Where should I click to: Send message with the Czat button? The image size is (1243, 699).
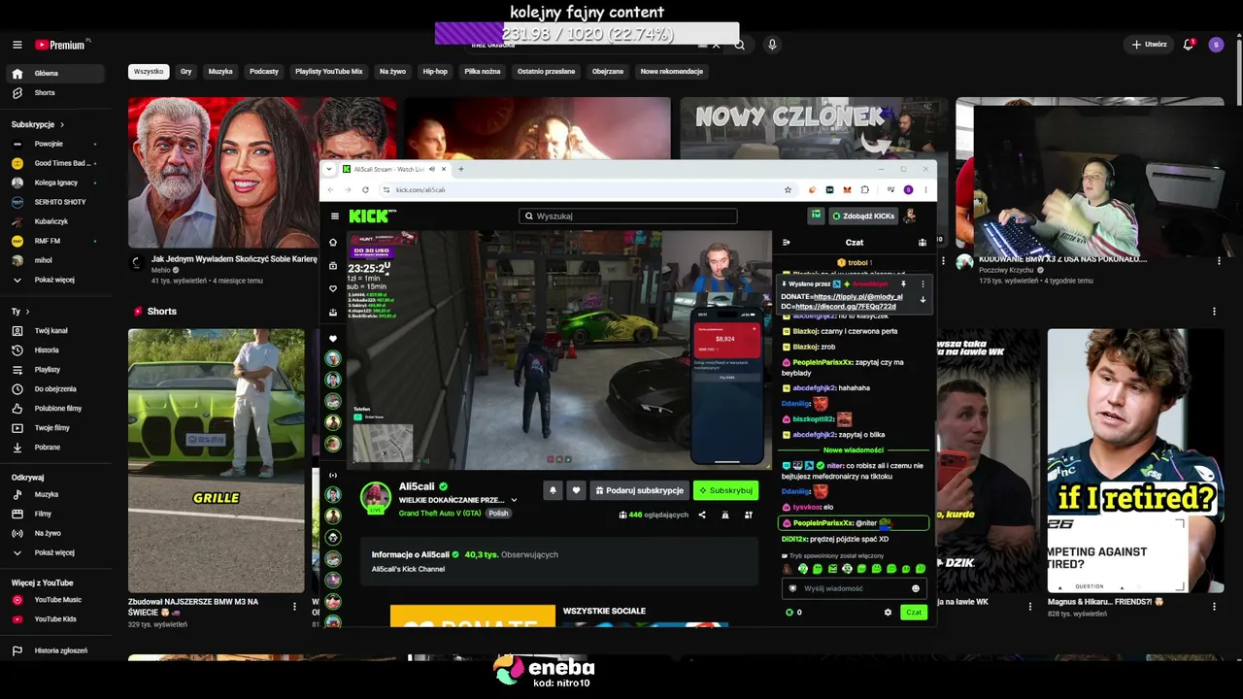click(x=914, y=613)
